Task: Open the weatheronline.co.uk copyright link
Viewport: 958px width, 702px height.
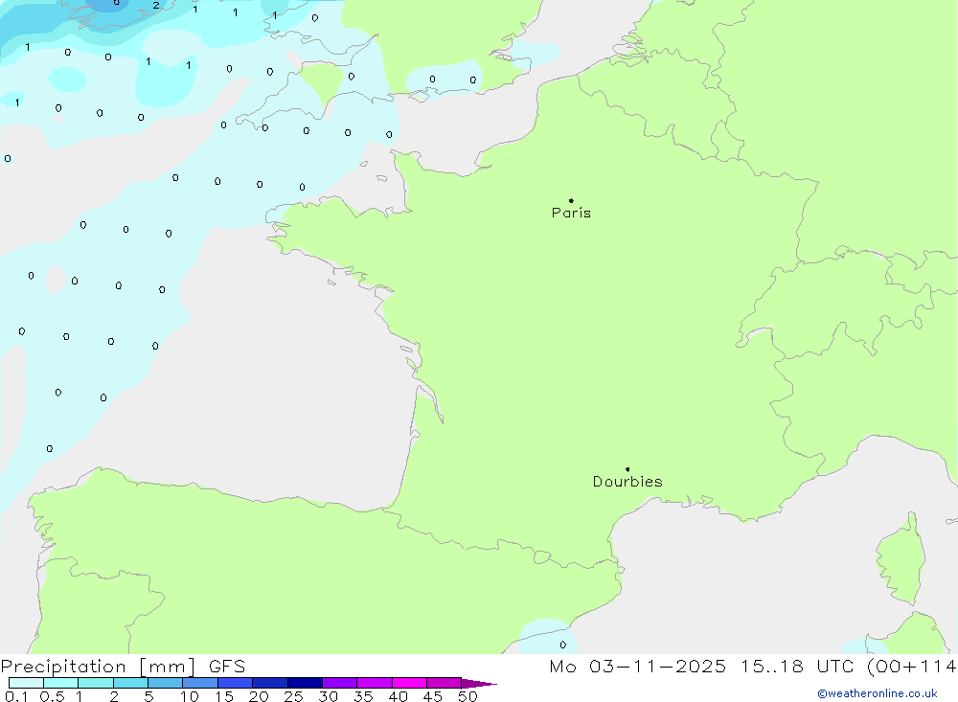Action: 878,693
